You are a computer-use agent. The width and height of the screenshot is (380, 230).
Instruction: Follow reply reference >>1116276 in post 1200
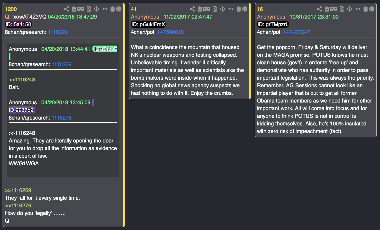18,206
